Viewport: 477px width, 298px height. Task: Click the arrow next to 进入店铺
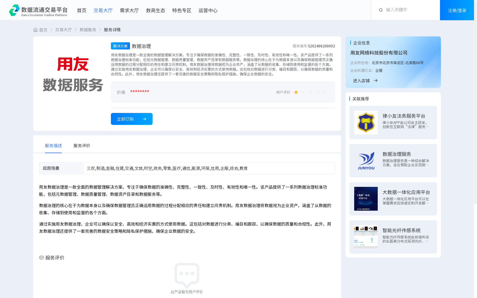pyautogui.click(x=376, y=80)
